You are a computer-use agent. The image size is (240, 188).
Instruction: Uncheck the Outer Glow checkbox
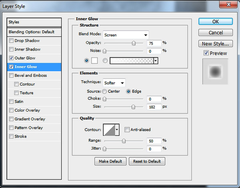tap(11, 58)
